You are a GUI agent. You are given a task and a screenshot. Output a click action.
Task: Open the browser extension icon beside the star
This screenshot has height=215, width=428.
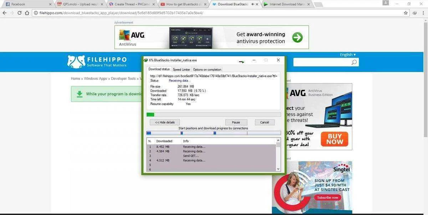(x=414, y=13)
